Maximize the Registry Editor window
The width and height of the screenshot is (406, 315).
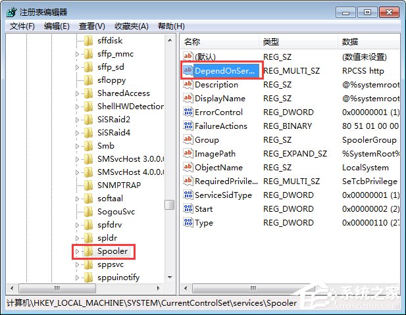tap(367, 12)
